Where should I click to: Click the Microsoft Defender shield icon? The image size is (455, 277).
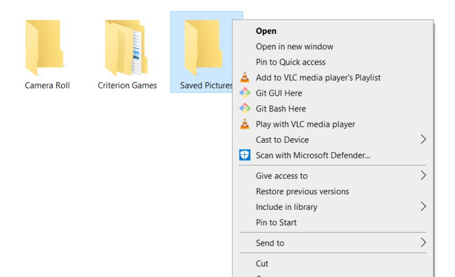245,155
